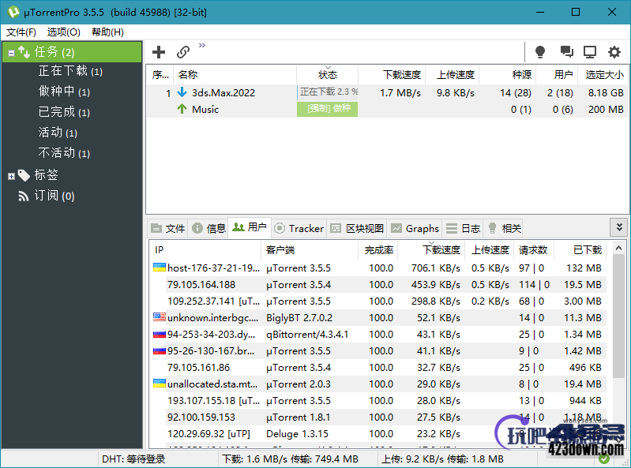Expand the 标签 tree node
Viewport: 631px width, 468px height.
click(12, 176)
